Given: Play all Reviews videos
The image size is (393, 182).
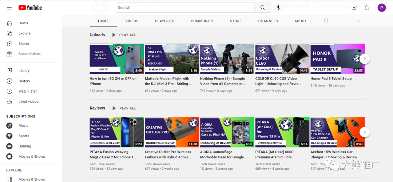Looking at the screenshot, I should pyautogui.click(x=124, y=108).
